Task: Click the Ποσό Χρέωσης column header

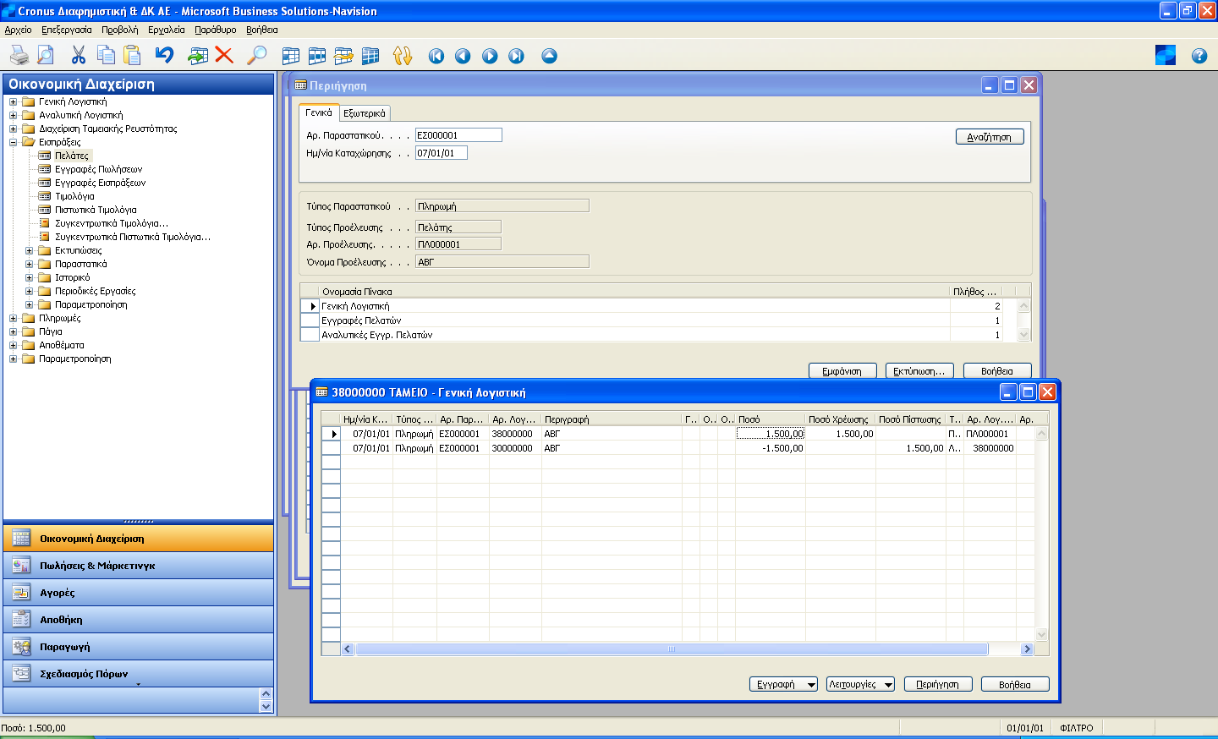Action: [839, 419]
